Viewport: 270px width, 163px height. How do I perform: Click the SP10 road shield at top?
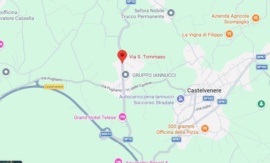131,2
